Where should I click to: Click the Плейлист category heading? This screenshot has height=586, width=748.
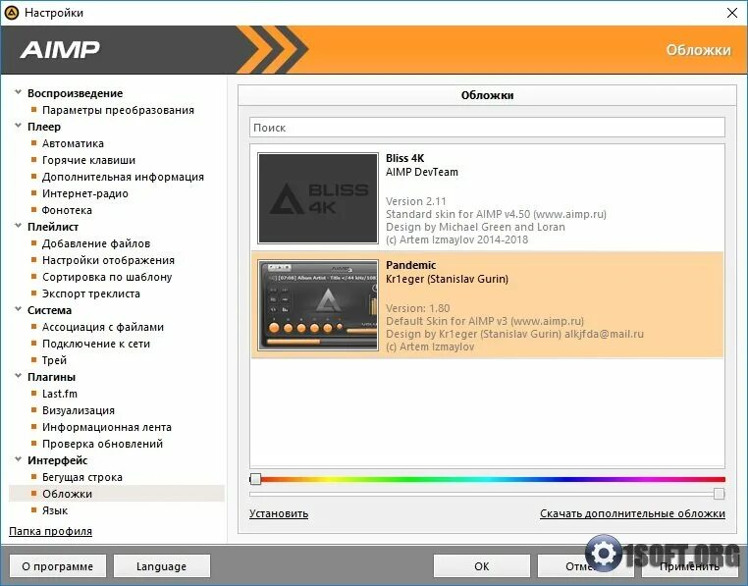[53, 227]
